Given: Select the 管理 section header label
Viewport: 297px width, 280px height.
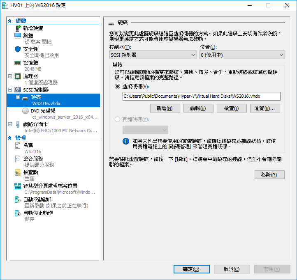Looking at the screenshot, I should [21, 138].
